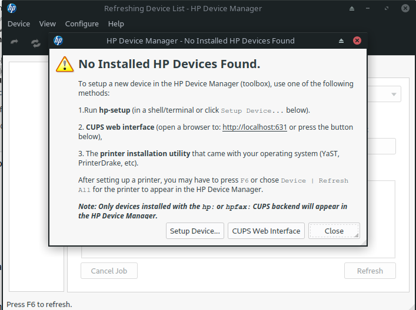Click the yellow warning triangle icon
The image size is (416, 310).
tap(65, 64)
